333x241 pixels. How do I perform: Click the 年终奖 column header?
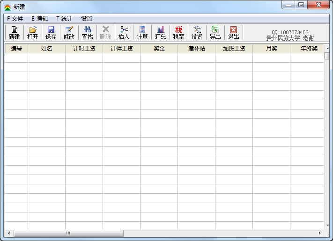307,49
